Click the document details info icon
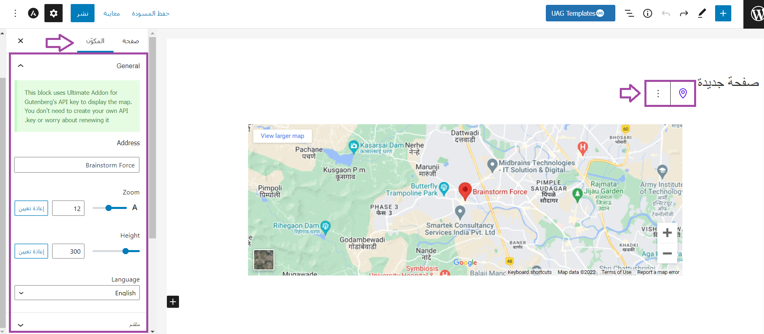Screen dimensions: 764x334 point(647,13)
